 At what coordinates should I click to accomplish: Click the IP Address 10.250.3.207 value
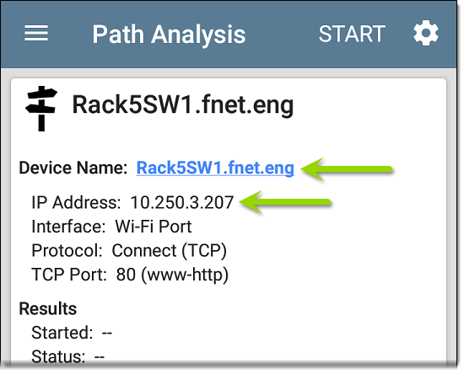tap(182, 203)
